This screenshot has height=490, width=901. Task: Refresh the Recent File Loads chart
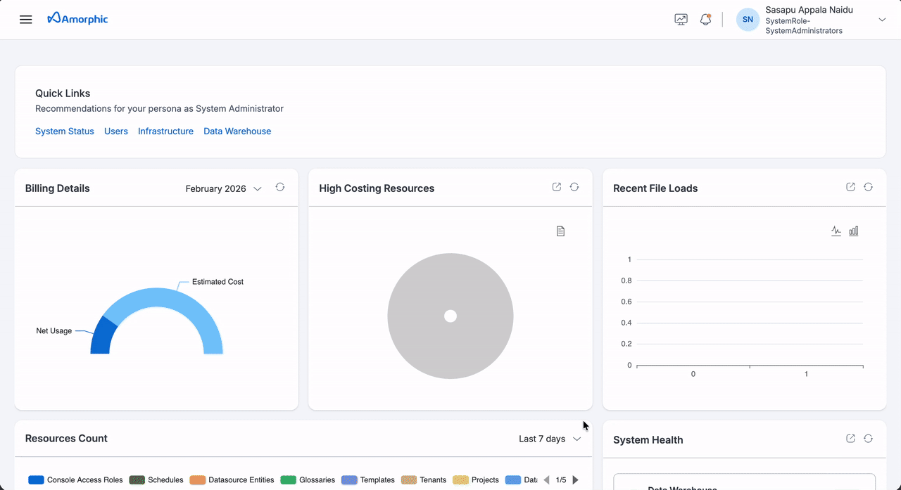(868, 187)
